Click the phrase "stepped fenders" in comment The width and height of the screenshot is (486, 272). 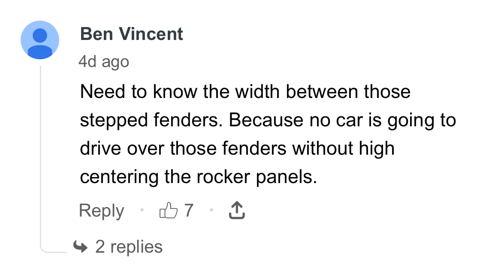point(152,120)
